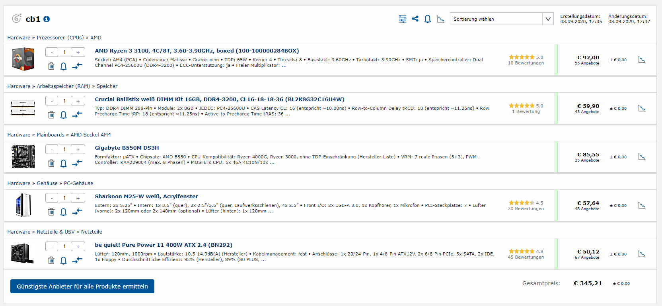Image resolution: width=662 pixels, height=306 pixels.
Task: Click the Gesamtpreis € 345,21 value
Action: pyautogui.click(x=588, y=283)
